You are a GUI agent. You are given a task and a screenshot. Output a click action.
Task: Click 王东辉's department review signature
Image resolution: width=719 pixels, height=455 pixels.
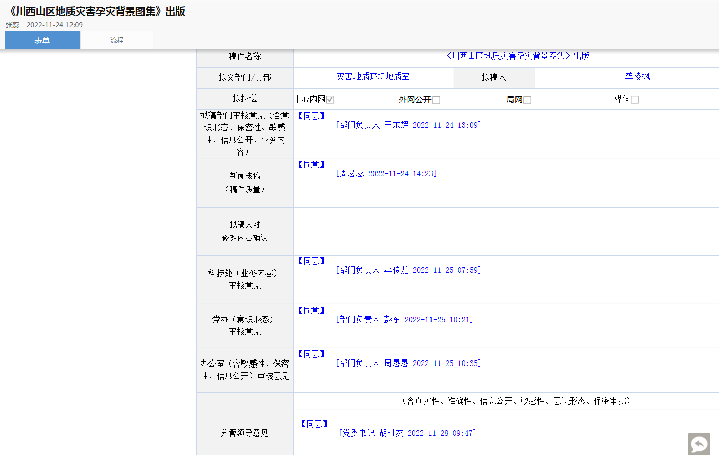[x=408, y=125]
